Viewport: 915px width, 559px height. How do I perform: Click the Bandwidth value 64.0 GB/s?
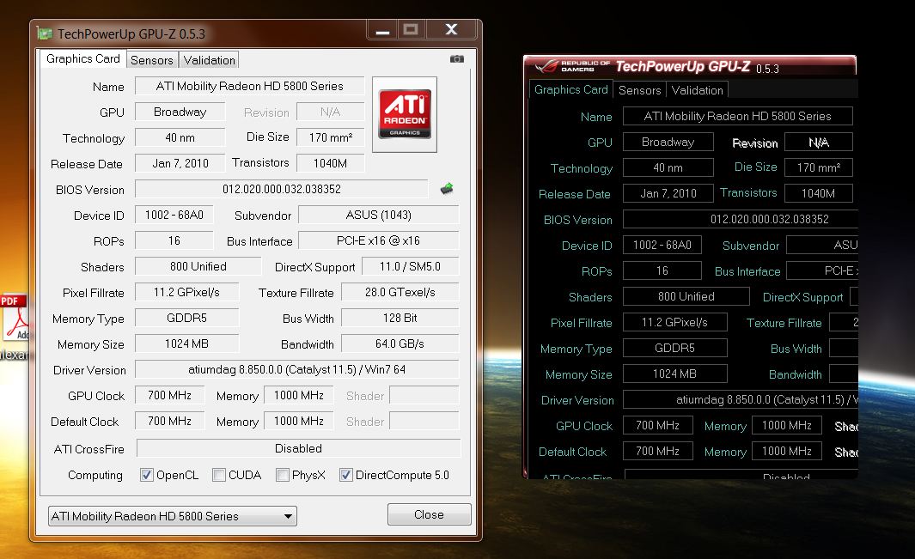(400, 343)
